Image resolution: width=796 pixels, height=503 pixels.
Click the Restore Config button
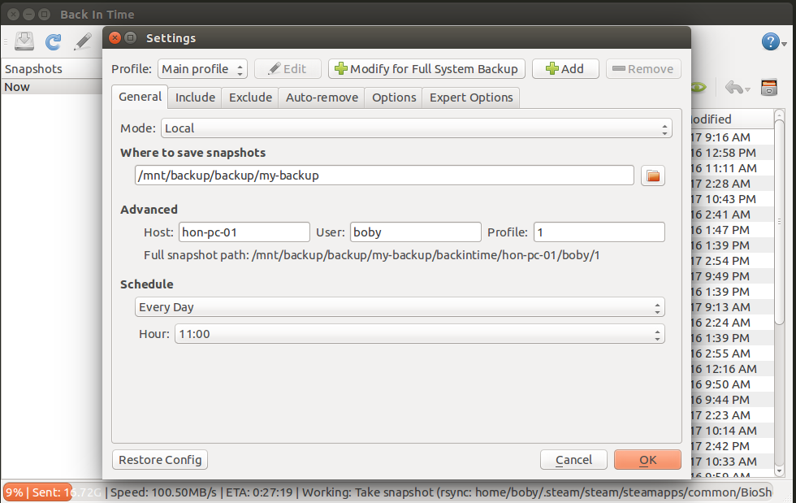pos(160,460)
